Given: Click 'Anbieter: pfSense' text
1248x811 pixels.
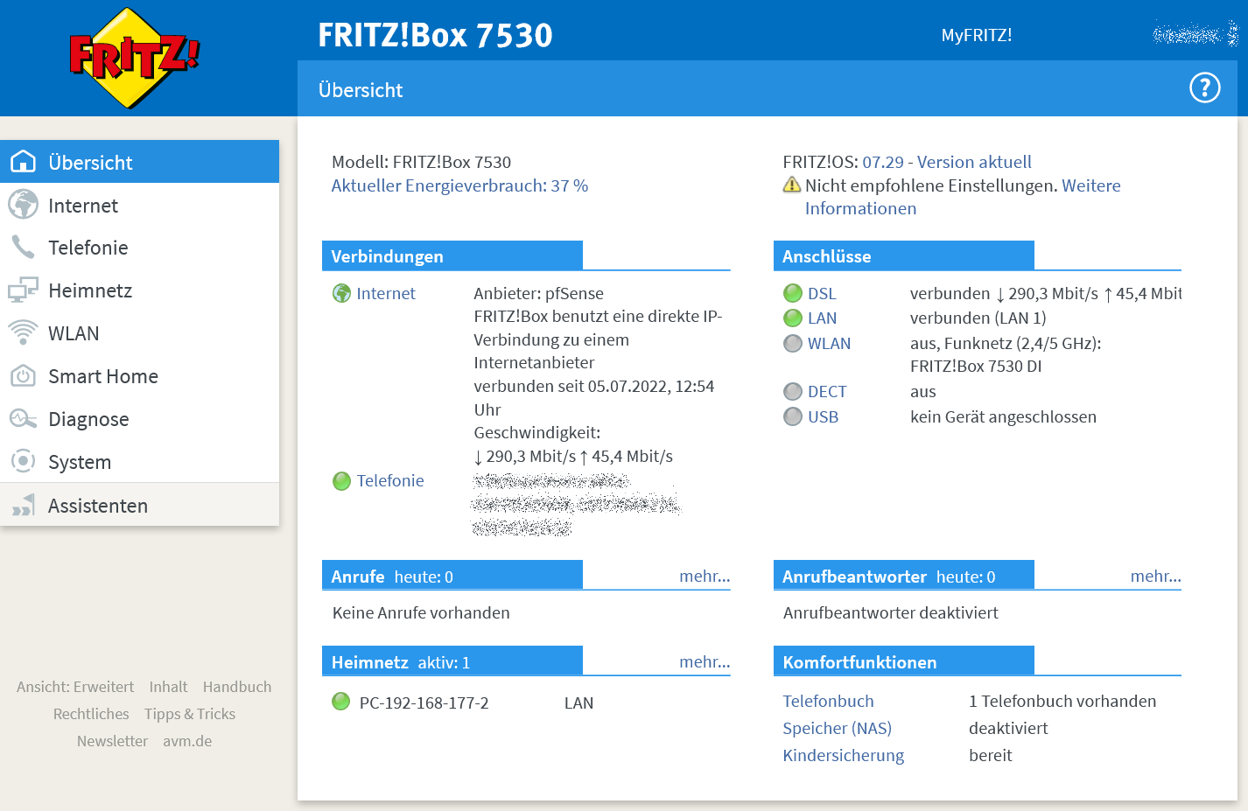Looking at the screenshot, I should coord(538,293).
